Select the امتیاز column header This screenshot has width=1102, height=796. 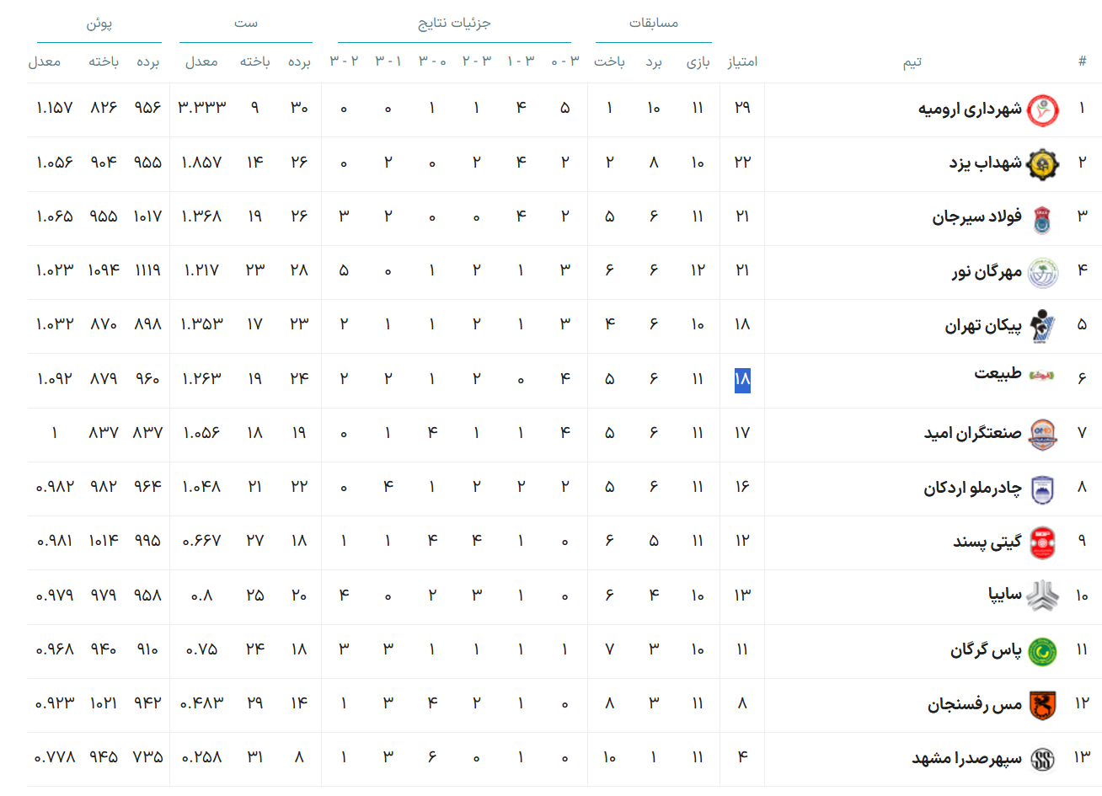coord(742,61)
